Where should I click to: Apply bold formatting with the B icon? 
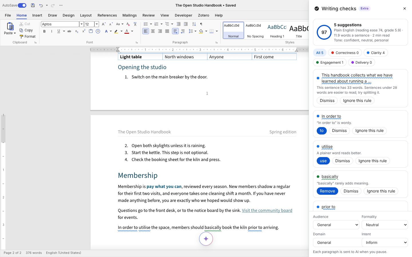[44, 31]
